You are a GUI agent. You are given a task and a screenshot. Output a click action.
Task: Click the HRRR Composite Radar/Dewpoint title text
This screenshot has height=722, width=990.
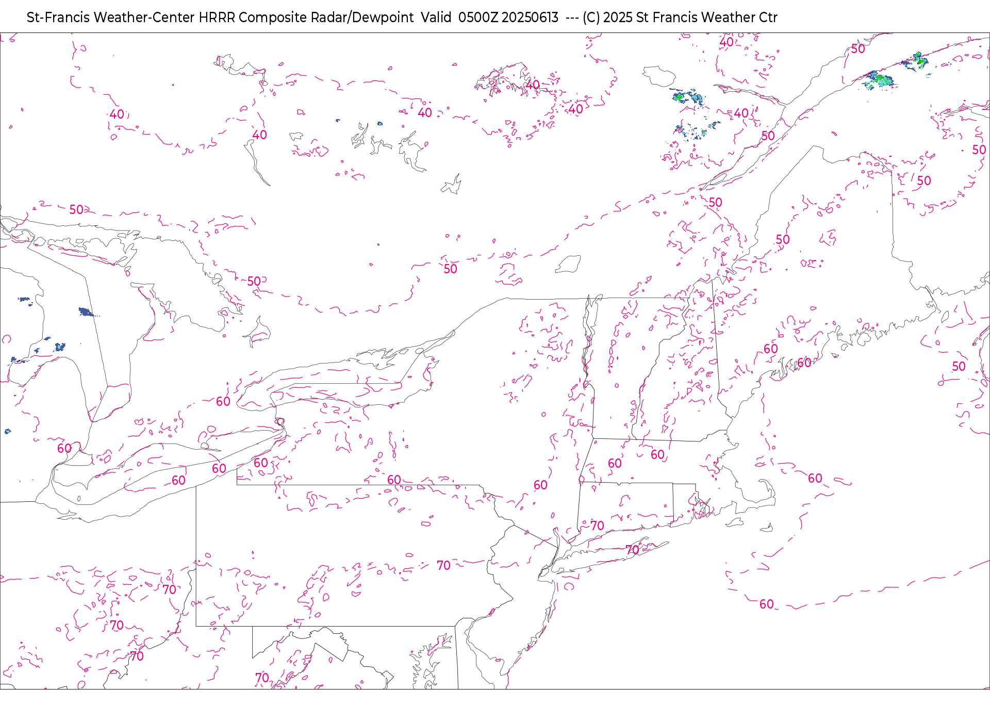click(306, 18)
